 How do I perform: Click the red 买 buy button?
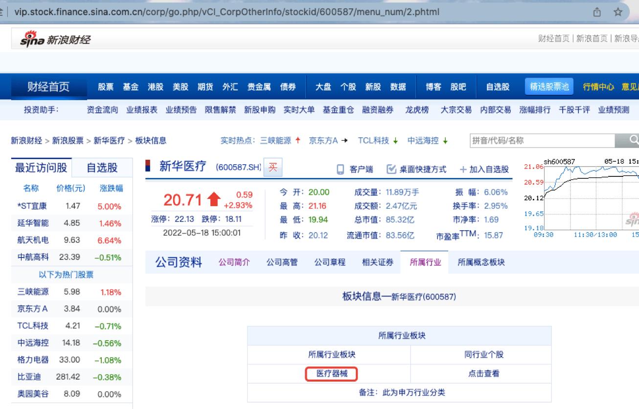[273, 167]
